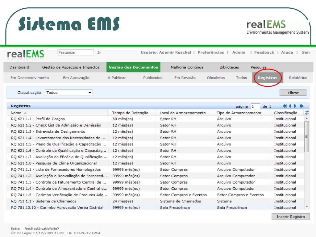The height and width of the screenshot is (237, 316).
Task: Select RQ 621.1.7 Avaliação de Eficácia row
Action: pos(156,157)
